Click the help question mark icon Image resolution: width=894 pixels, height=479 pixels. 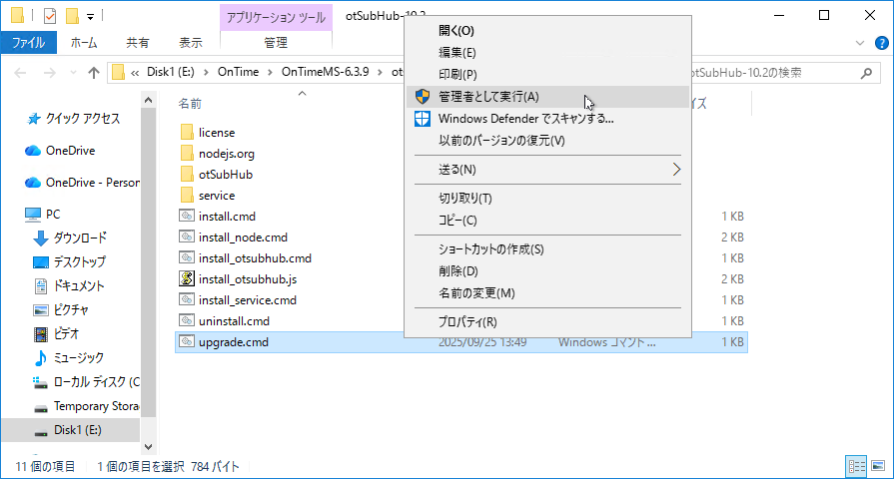[x=882, y=43]
